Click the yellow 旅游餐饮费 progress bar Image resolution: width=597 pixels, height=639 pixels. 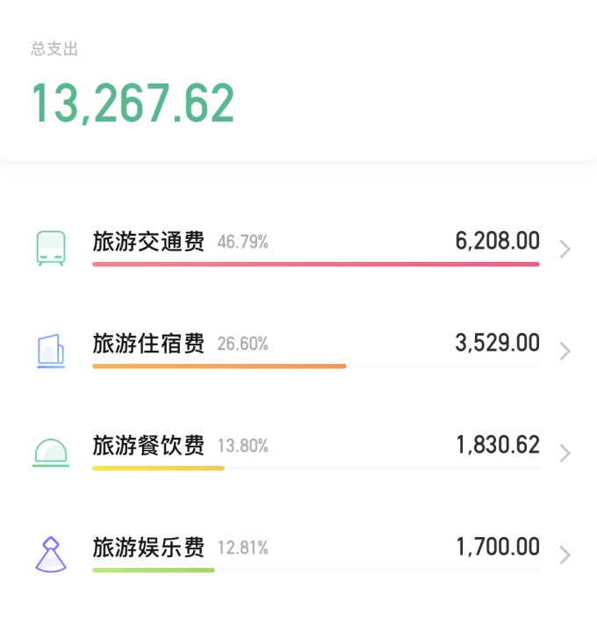(x=158, y=468)
